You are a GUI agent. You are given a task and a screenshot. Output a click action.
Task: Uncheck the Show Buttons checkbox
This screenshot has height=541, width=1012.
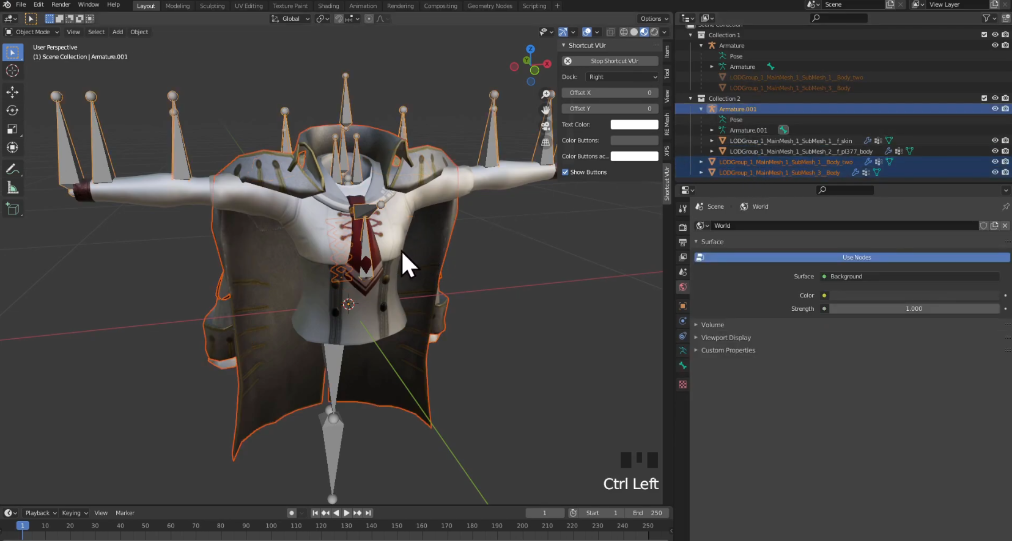tap(565, 172)
